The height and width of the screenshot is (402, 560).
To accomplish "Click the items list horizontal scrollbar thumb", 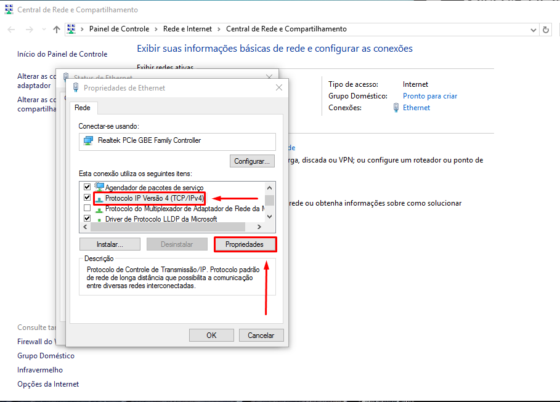I will click(x=172, y=227).
